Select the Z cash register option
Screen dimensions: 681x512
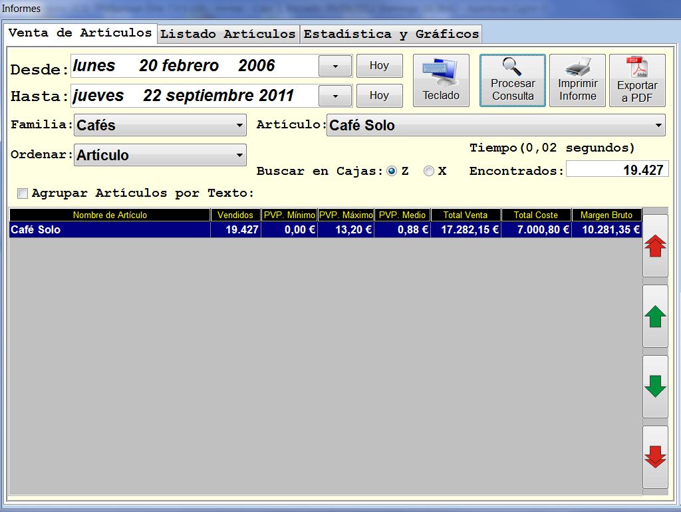click(392, 172)
